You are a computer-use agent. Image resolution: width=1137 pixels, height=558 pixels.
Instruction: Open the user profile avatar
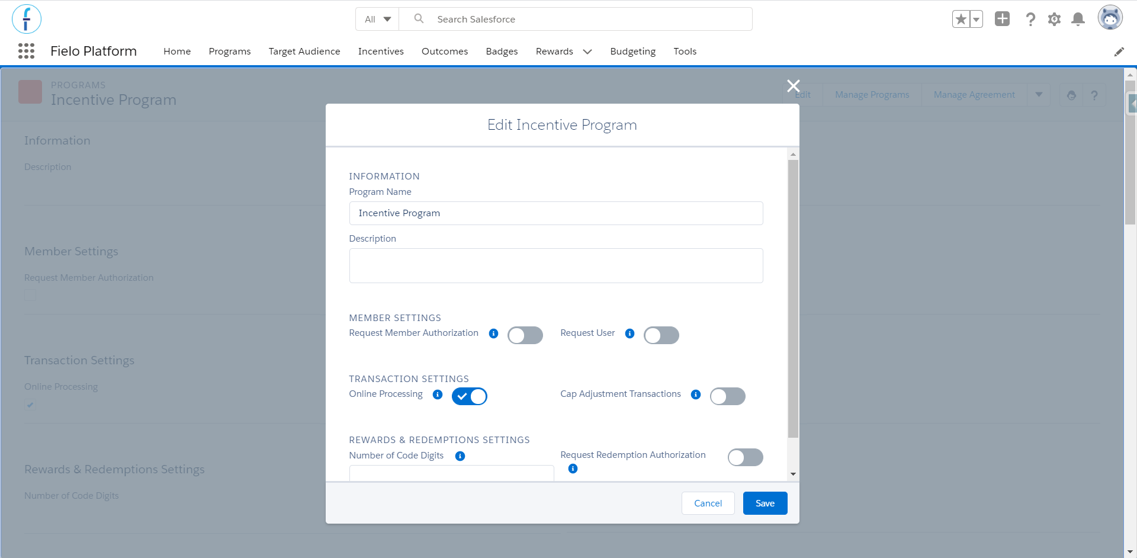[1110, 18]
